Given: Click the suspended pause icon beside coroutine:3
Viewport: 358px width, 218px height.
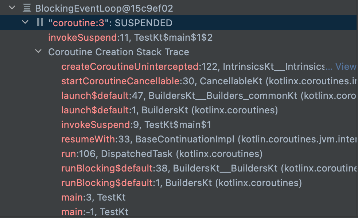Looking at the screenshot, I should tap(40, 22).
